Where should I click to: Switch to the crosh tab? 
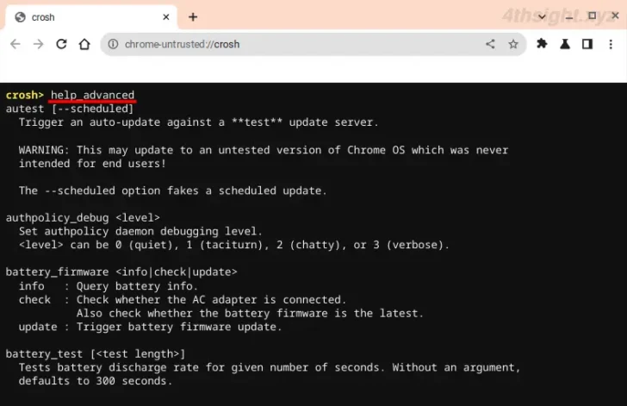tap(91, 17)
